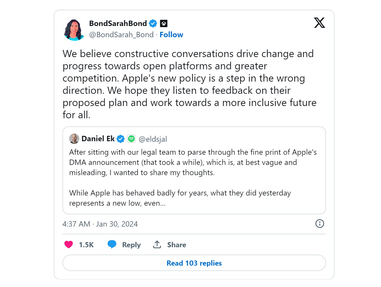This screenshot has width=381, height=287.
Task: Open BondSarahBond profile avatar
Action: (74, 29)
